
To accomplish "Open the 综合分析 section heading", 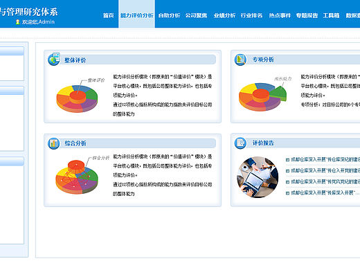I will 75,143.
